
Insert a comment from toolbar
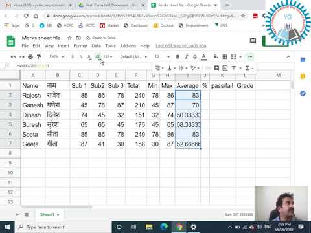tap(216, 68)
